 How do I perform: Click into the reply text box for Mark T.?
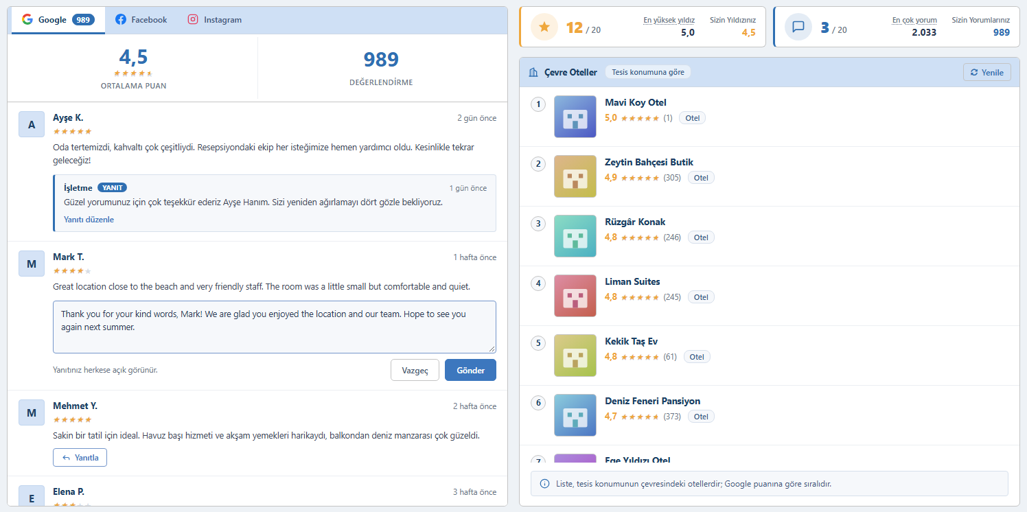pos(275,327)
